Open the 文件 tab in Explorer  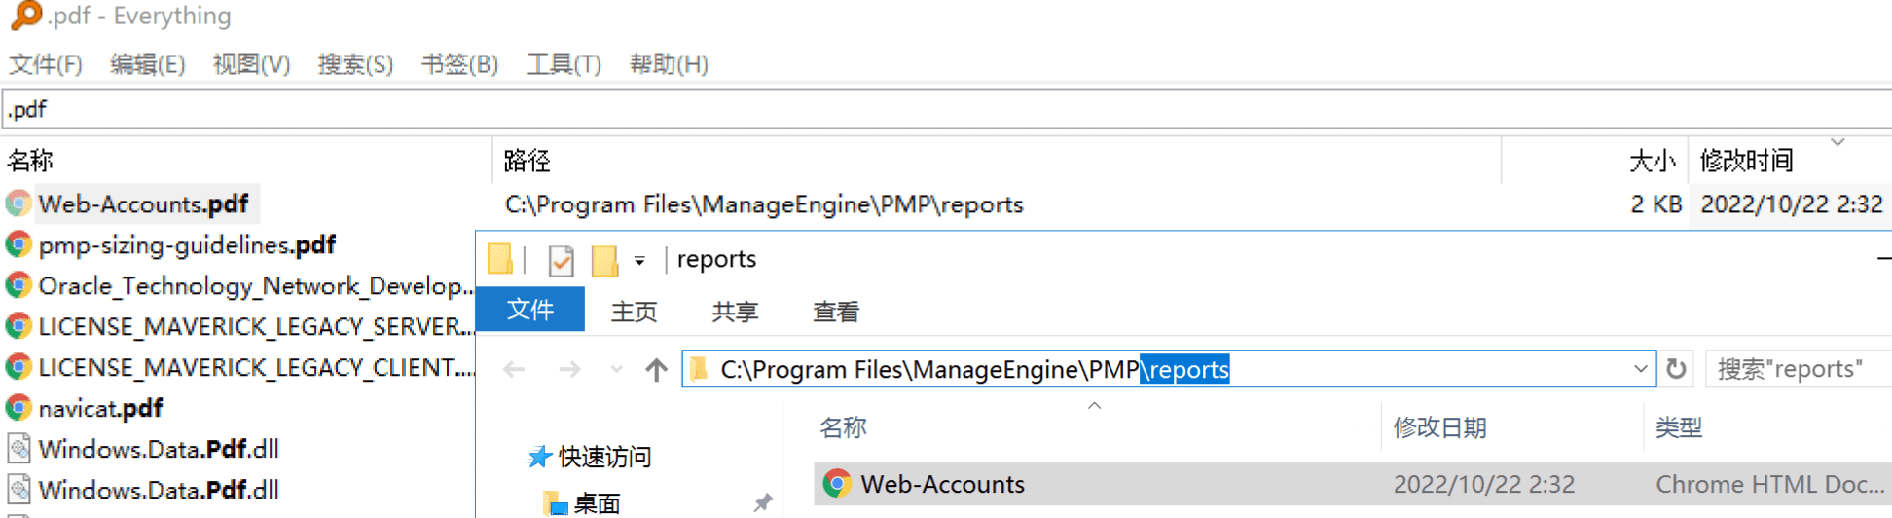click(x=530, y=310)
